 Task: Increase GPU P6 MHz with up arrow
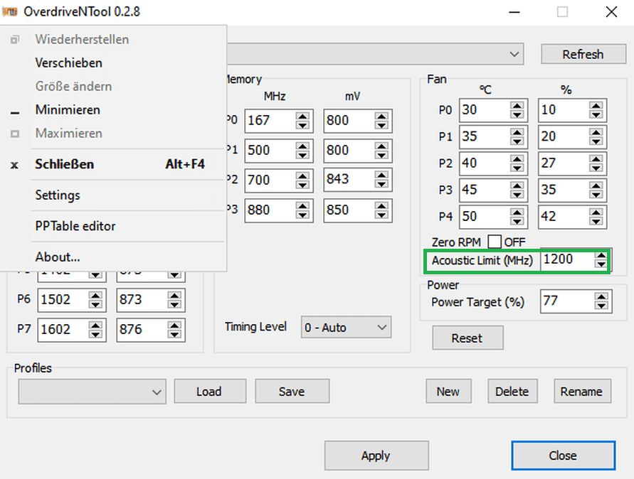tap(95, 295)
